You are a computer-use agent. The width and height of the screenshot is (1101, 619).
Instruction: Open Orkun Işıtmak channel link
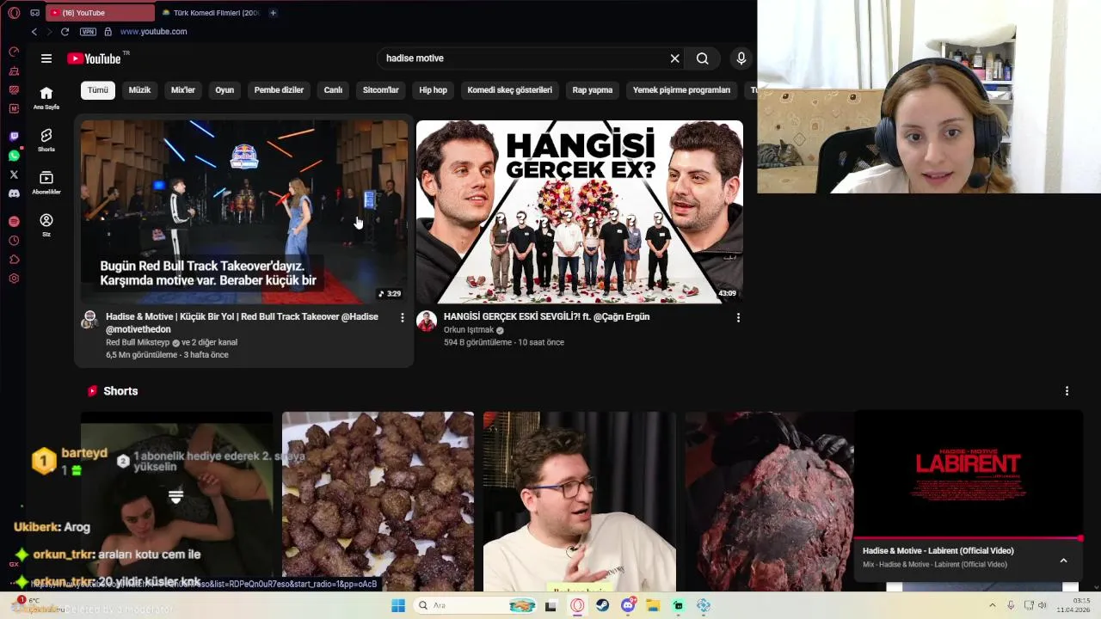469,330
